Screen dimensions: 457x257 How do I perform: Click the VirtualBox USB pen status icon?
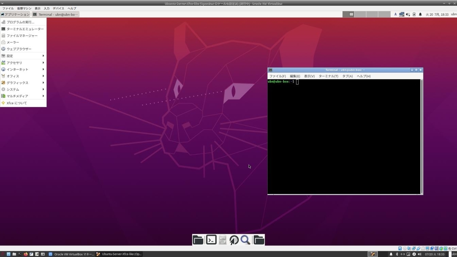pyautogui.click(x=418, y=248)
